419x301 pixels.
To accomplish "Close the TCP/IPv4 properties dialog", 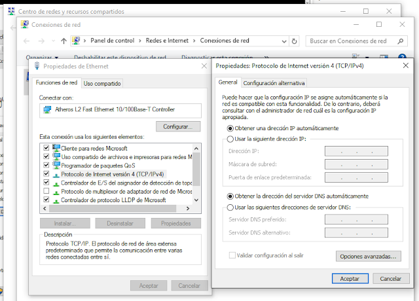I will click(406, 65).
